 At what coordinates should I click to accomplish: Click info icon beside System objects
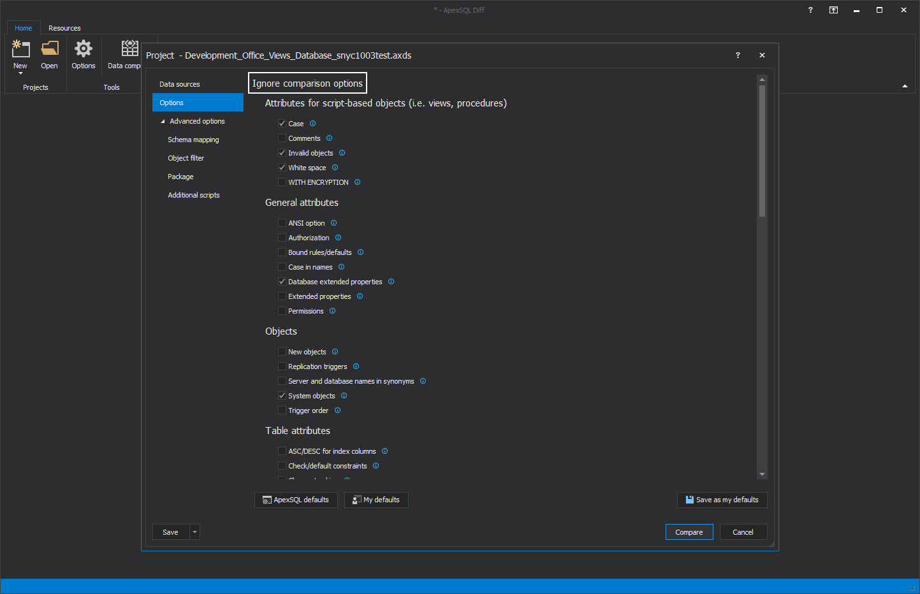pos(344,396)
